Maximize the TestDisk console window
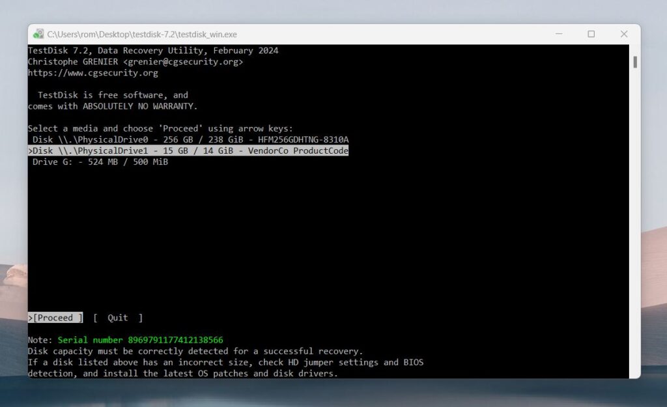This screenshot has width=667, height=407. [x=591, y=34]
